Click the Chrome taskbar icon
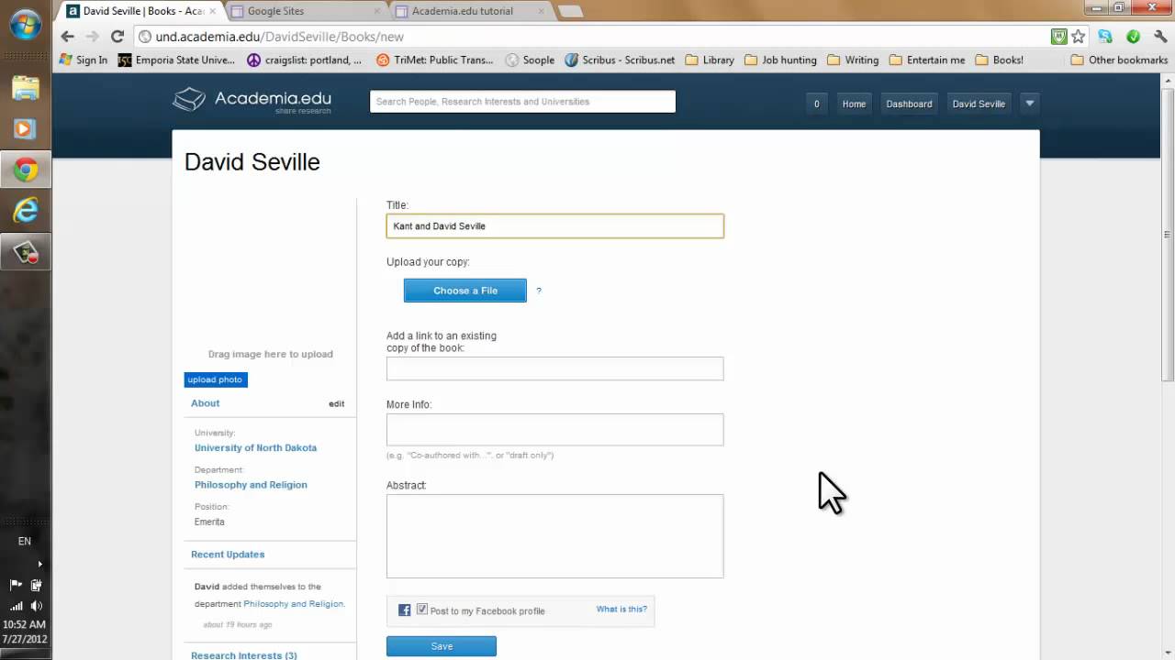This screenshot has width=1175, height=660. pyautogui.click(x=25, y=170)
